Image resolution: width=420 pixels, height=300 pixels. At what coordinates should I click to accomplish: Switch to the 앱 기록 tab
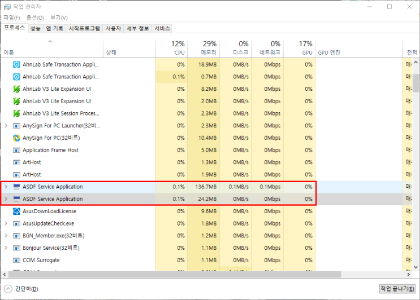[55, 28]
